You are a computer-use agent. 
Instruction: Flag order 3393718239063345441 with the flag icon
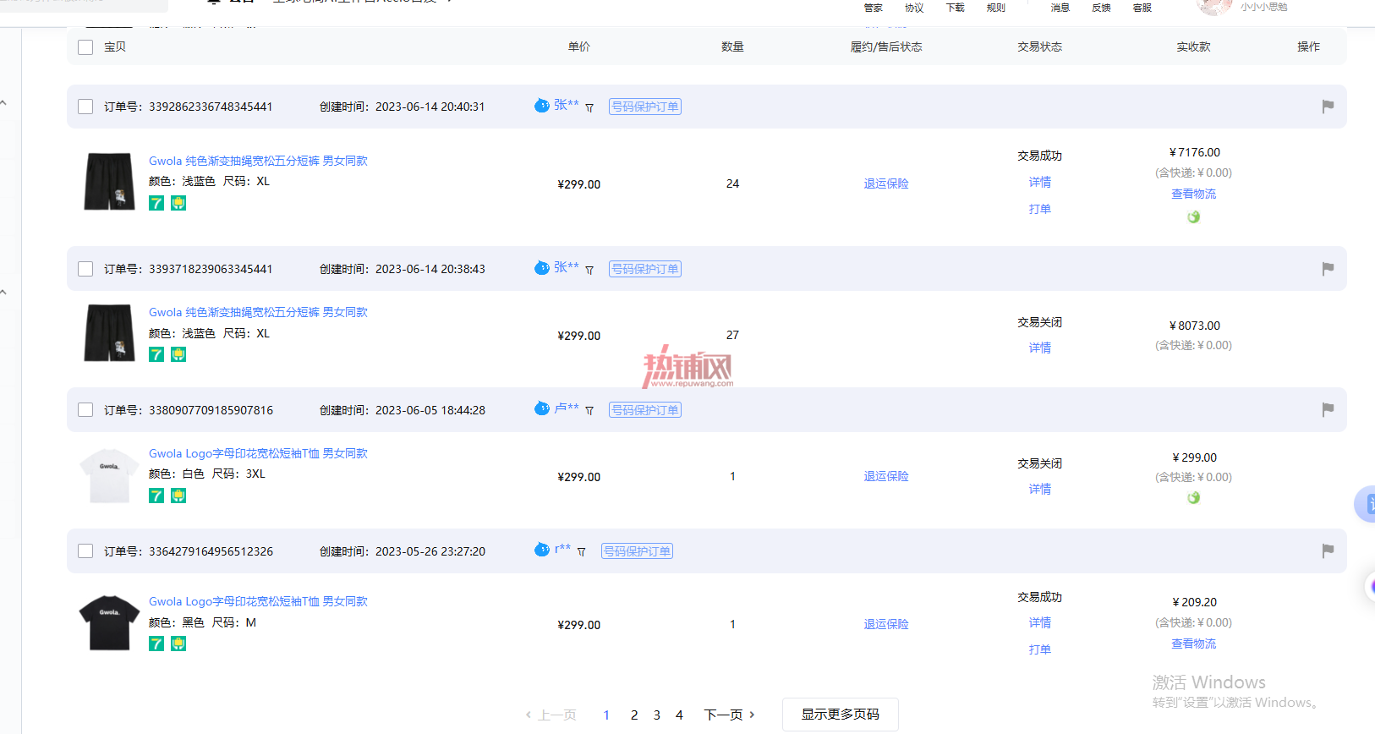click(x=1328, y=269)
